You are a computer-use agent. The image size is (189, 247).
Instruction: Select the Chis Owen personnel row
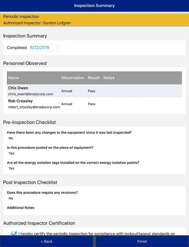pyautogui.click(x=94, y=91)
